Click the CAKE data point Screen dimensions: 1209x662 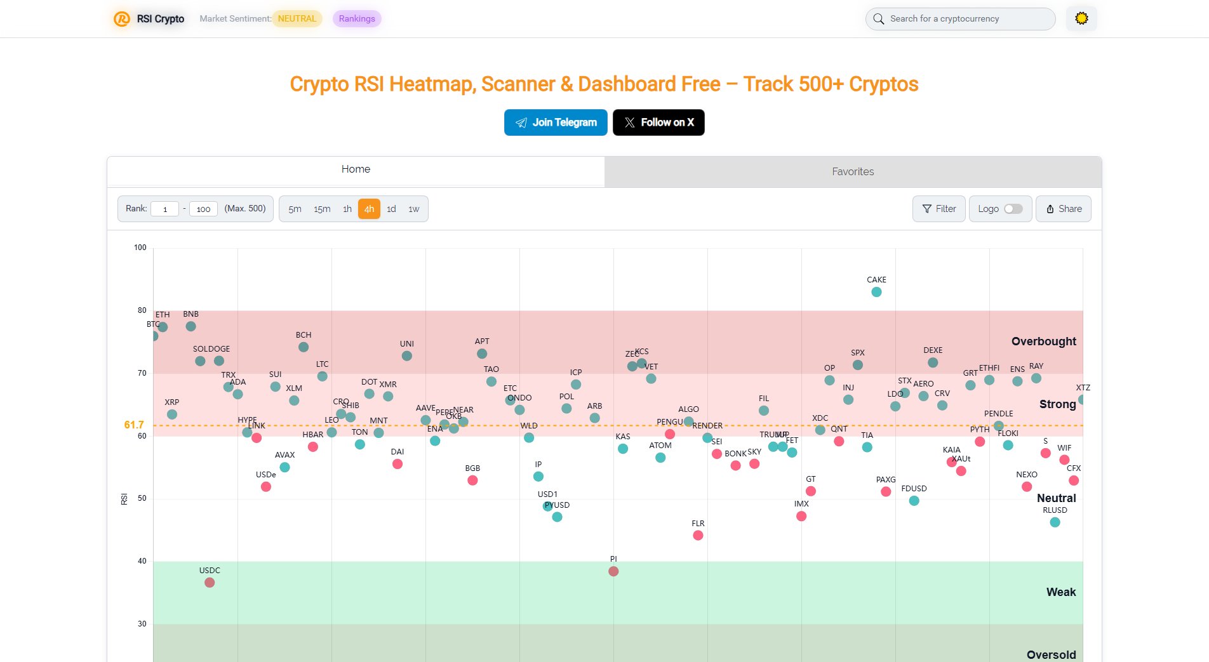pos(876,292)
